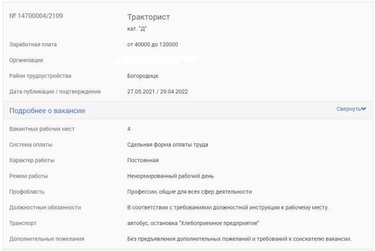The image size is (375, 251).
Task: Click the Заработная плата label
Action: point(33,44)
